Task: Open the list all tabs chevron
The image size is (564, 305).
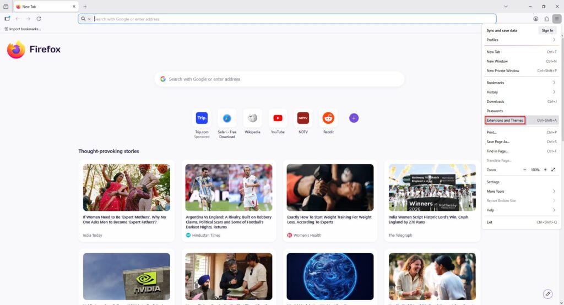Action: point(506,7)
